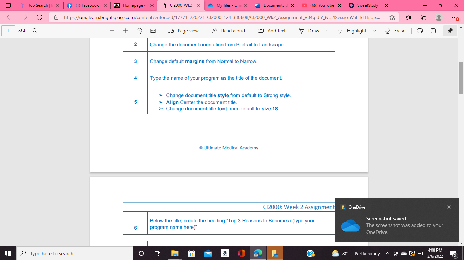The width and height of the screenshot is (464, 260).
Task: Open Microsoft Store from taskbar
Action: (191, 253)
